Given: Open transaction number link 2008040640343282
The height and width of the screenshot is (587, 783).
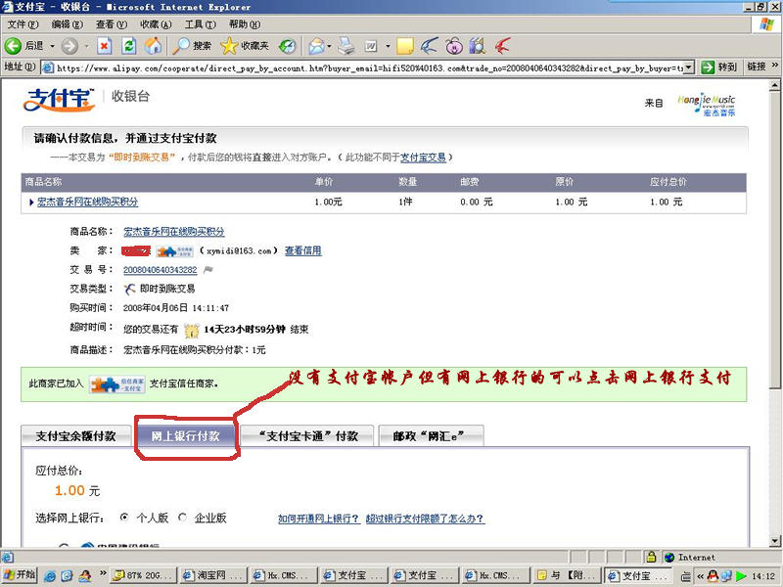Looking at the screenshot, I should (x=161, y=270).
